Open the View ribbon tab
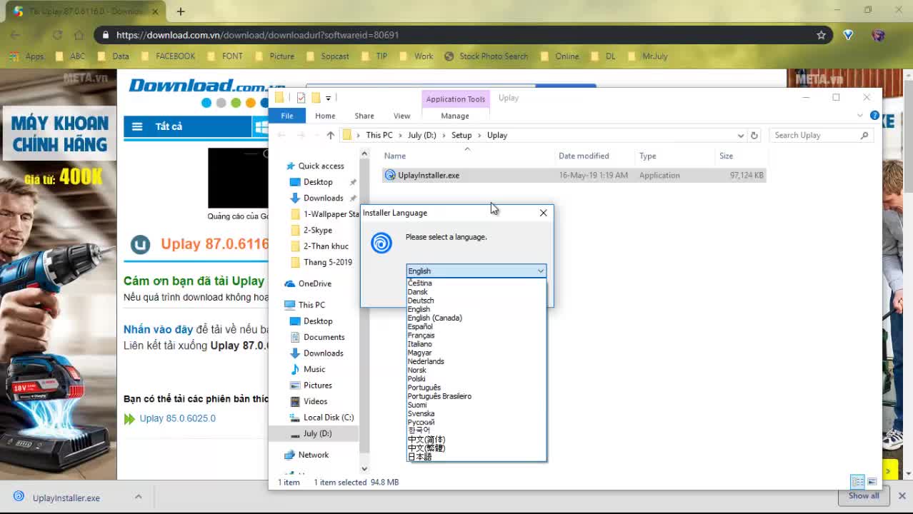913x514 pixels. [402, 116]
